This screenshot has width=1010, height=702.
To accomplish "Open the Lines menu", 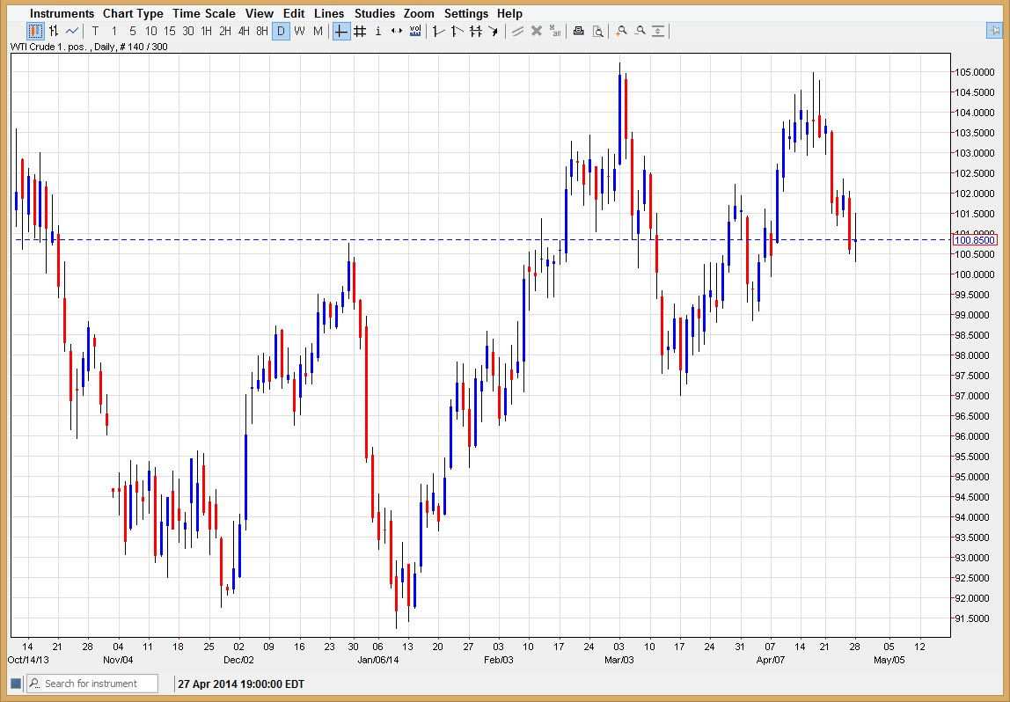I will click(329, 13).
